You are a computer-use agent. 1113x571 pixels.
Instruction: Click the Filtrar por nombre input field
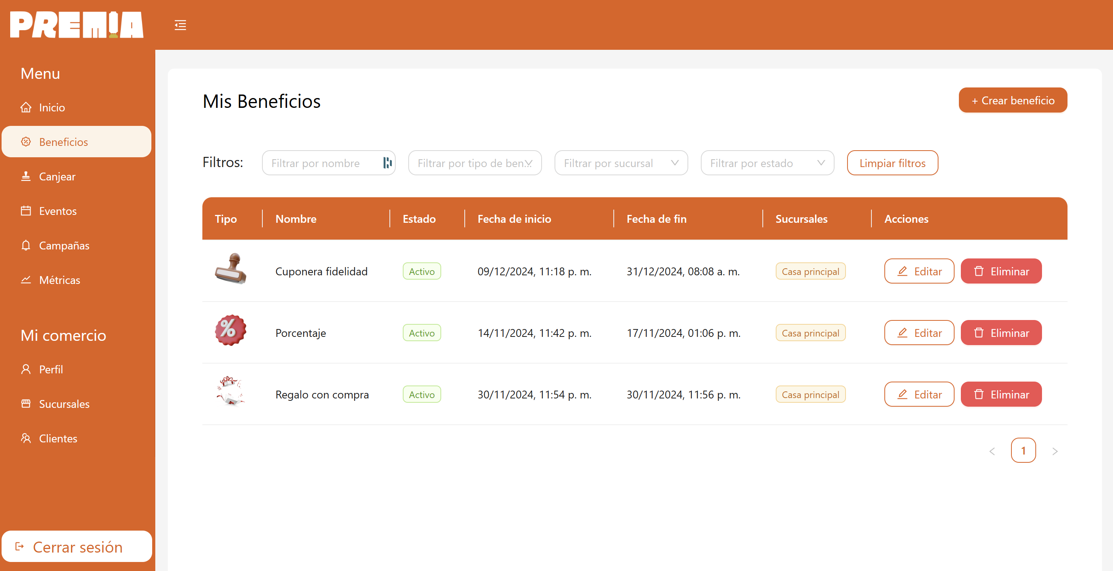tap(322, 163)
